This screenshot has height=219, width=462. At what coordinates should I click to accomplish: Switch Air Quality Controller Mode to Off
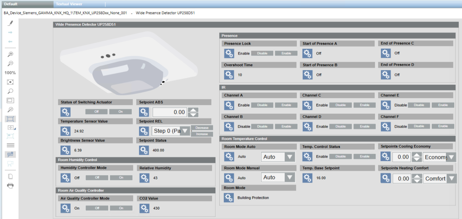(x=97, y=208)
